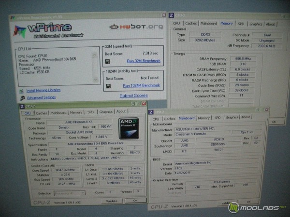Click the CPU-Z title icon of the CPU window
Viewport: 290px width, 217px height.
tap(22, 107)
